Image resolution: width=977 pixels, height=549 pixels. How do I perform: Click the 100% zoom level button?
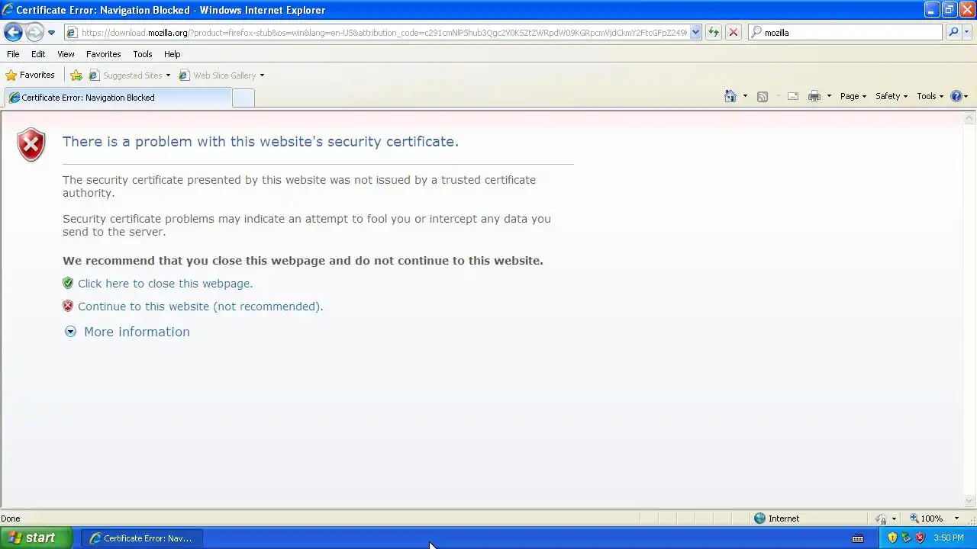(926, 518)
